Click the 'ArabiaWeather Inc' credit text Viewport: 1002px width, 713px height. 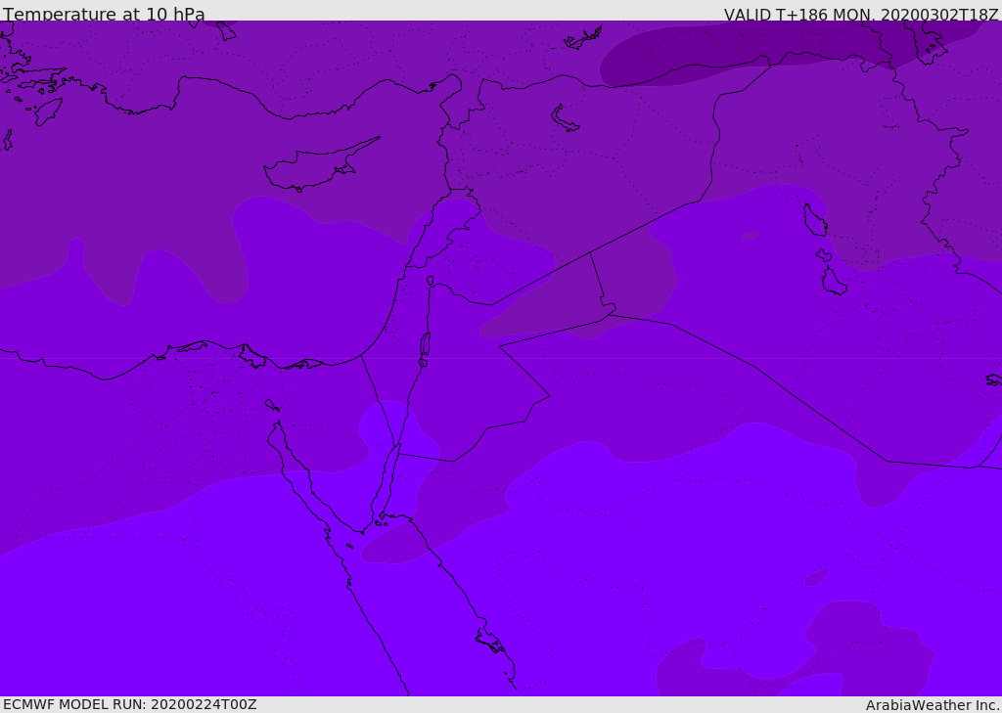click(x=932, y=705)
